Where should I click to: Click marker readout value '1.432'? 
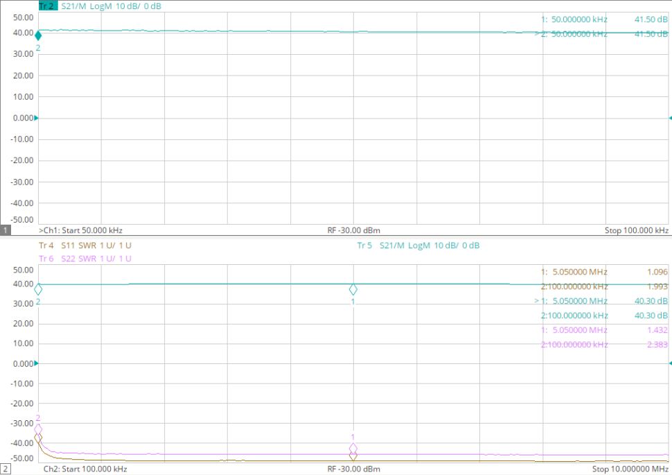[x=657, y=330]
